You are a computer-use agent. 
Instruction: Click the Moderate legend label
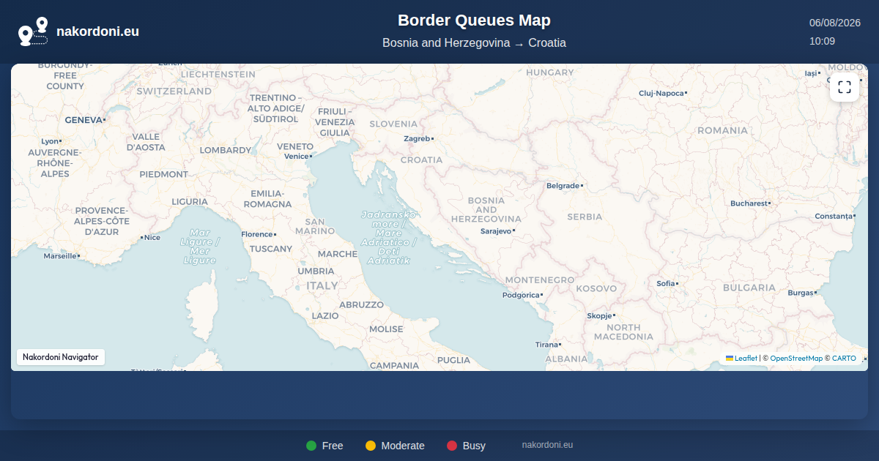click(x=403, y=446)
